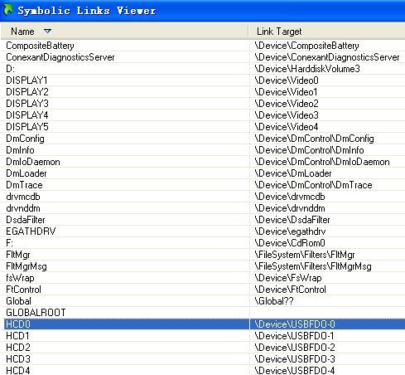Select the DsdaFilter name entry

coord(26,220)
